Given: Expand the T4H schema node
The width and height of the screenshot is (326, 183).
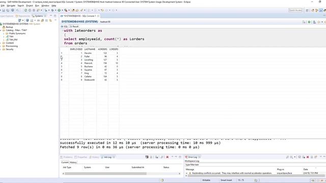Looking at the screenshot, I should (4, 37).
